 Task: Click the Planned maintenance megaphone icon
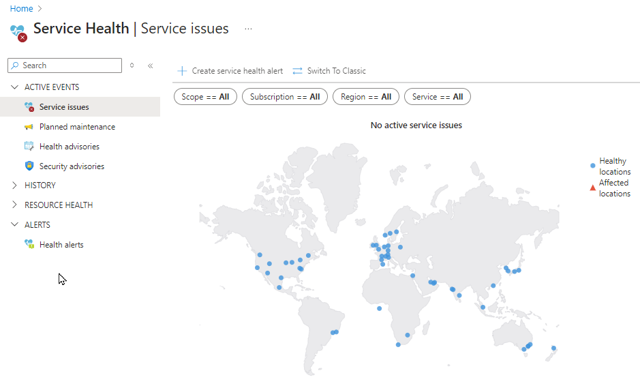pyautogui.click(x=29, y=127)
